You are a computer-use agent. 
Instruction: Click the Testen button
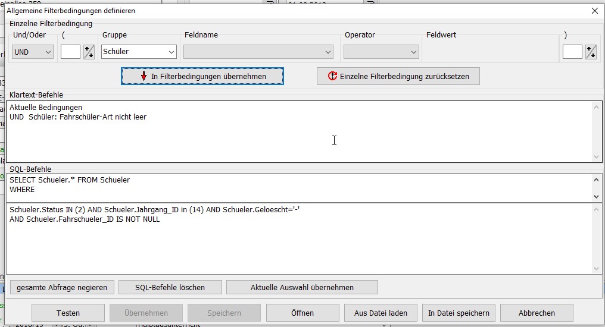tap(68, 313)
